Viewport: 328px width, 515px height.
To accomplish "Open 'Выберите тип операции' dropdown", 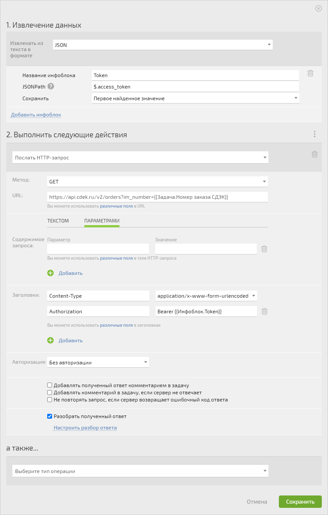I will 140,471.
